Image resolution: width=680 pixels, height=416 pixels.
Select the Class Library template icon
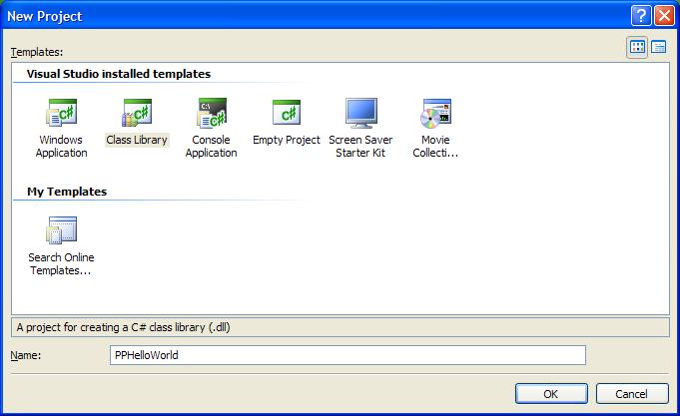click(x=137, y=113)
